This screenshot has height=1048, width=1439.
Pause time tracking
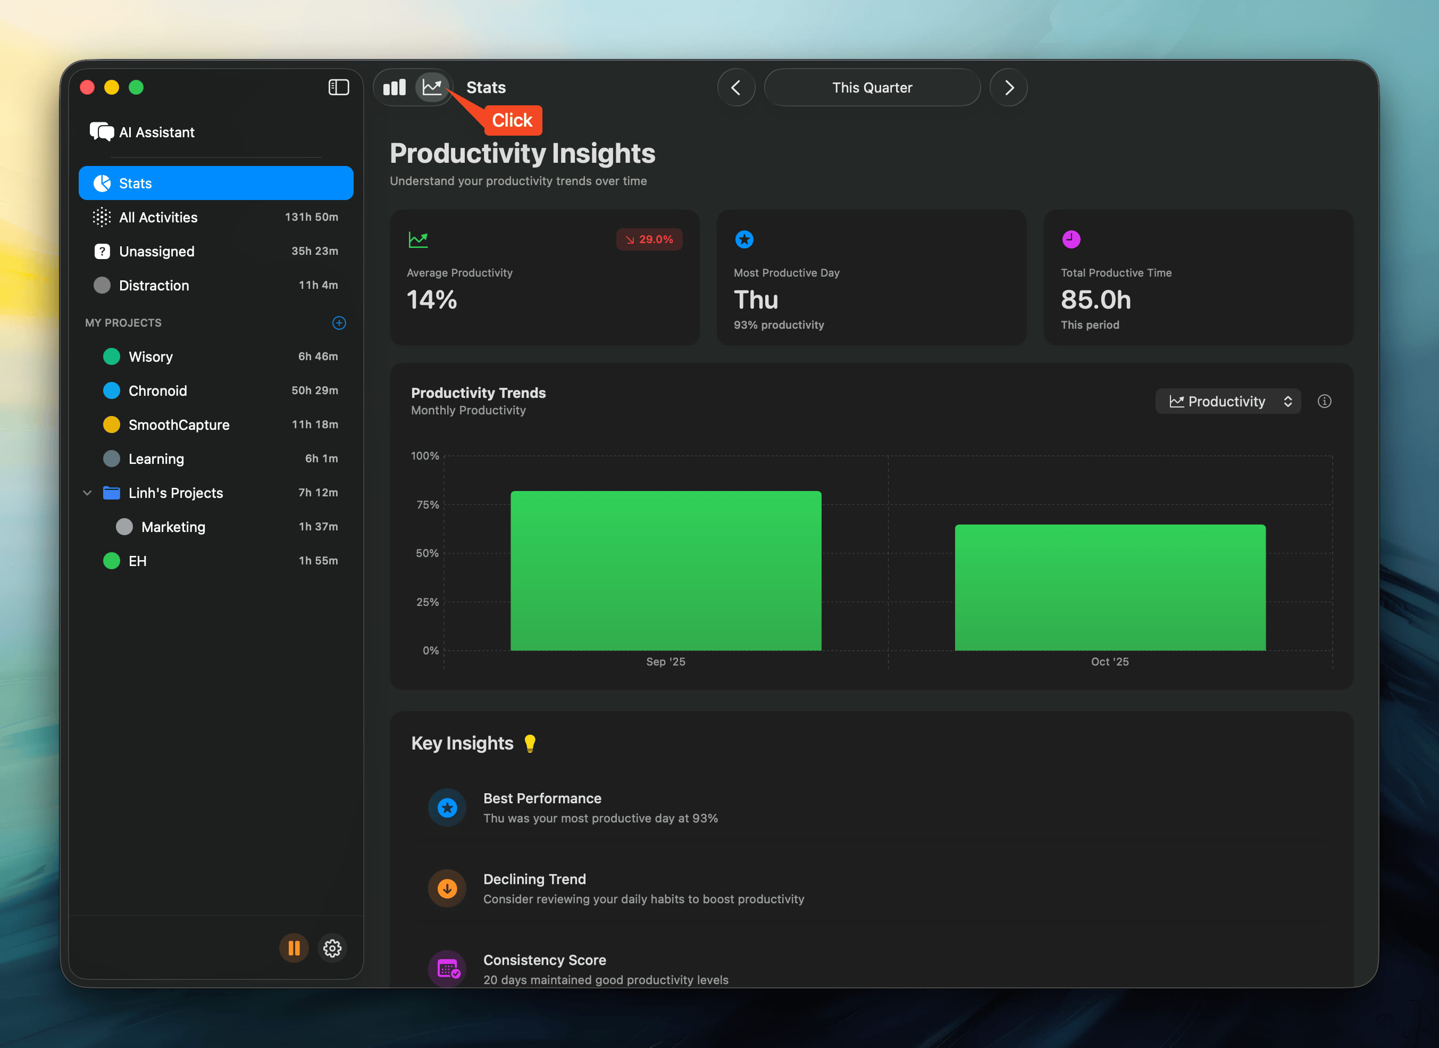pyautogui.click(x=293, y=947)
